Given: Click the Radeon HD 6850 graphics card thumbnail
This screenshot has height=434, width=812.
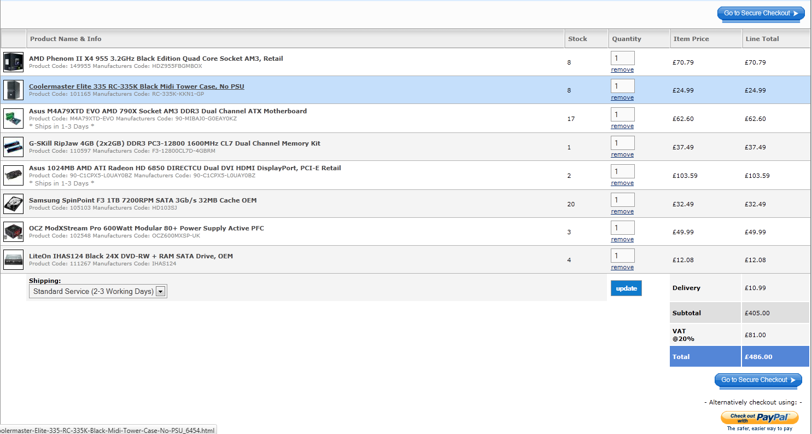Looking at the screenshot, I should click(x=13, y=175).
